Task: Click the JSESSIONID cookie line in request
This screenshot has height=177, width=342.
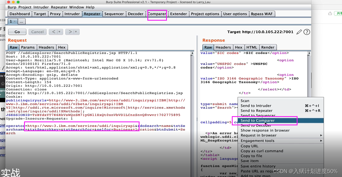Action: coord(93,115)
